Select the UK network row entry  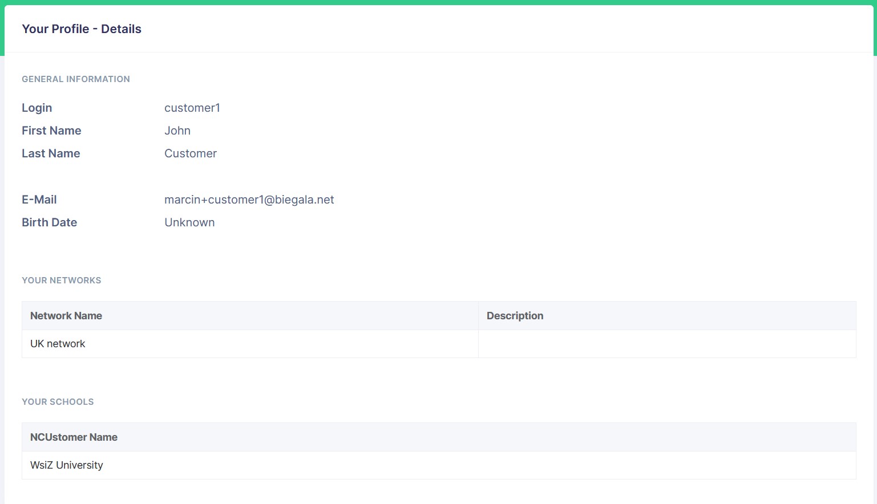[58, 344]
